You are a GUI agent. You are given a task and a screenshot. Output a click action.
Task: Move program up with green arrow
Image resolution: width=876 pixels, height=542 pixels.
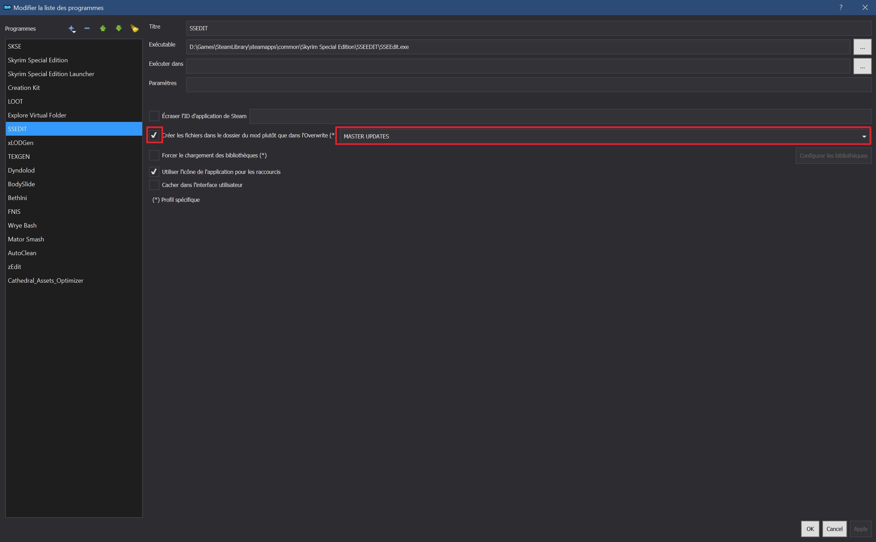tap(103, 28)
